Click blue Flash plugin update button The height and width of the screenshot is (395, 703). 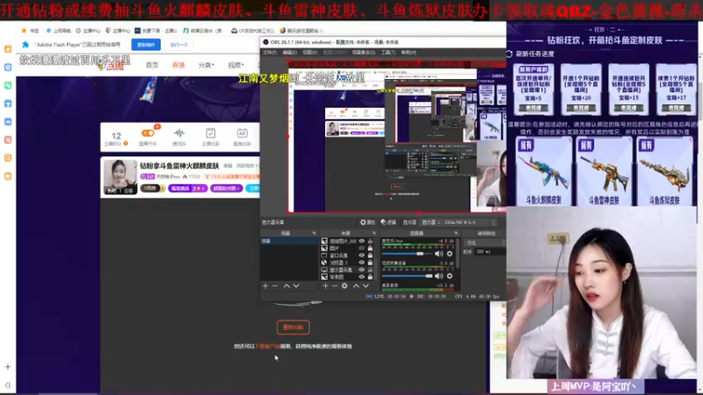click(146, 45)
